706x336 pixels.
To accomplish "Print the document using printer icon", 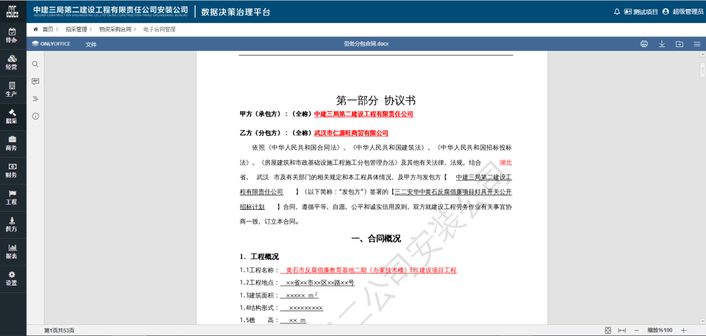I will pyautogui.click(x=644, y=44).
